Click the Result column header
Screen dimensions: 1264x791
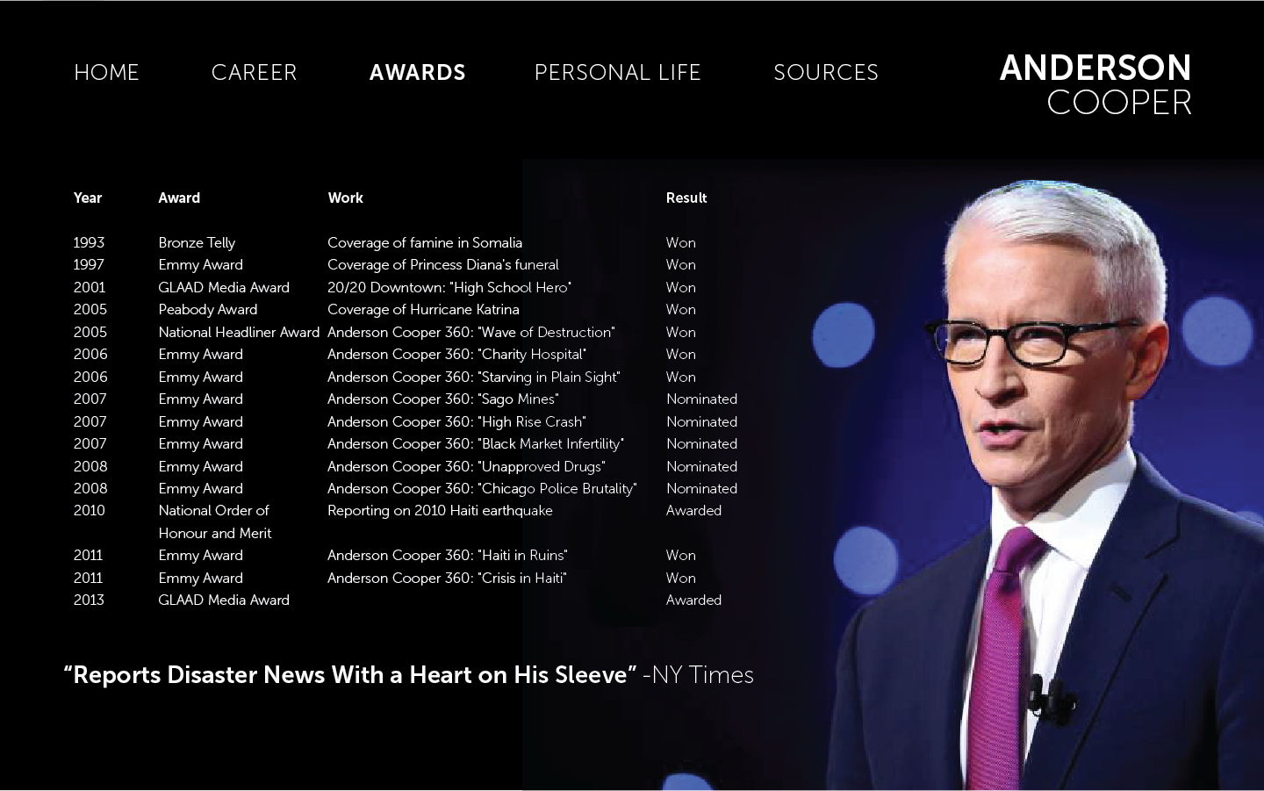[686, 198]
